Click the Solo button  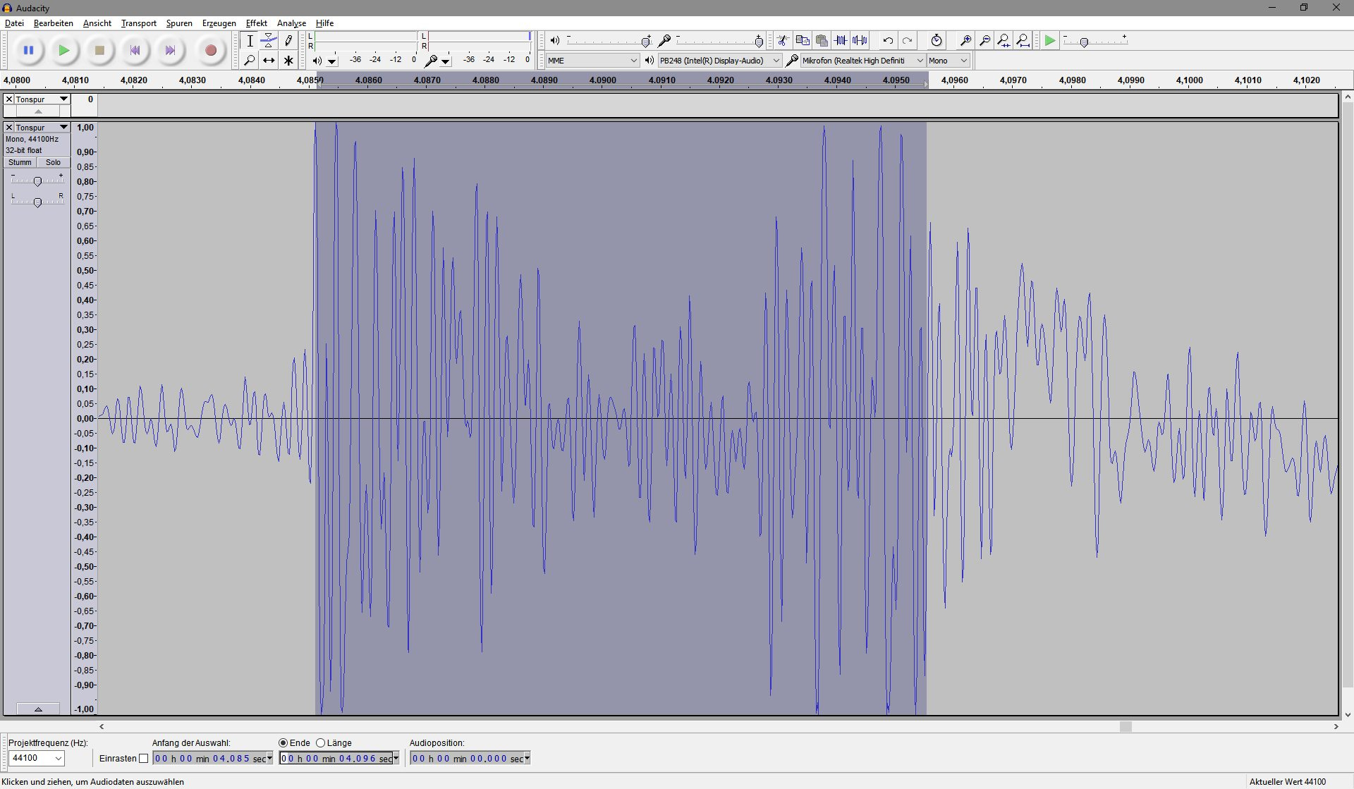(53, 162)
